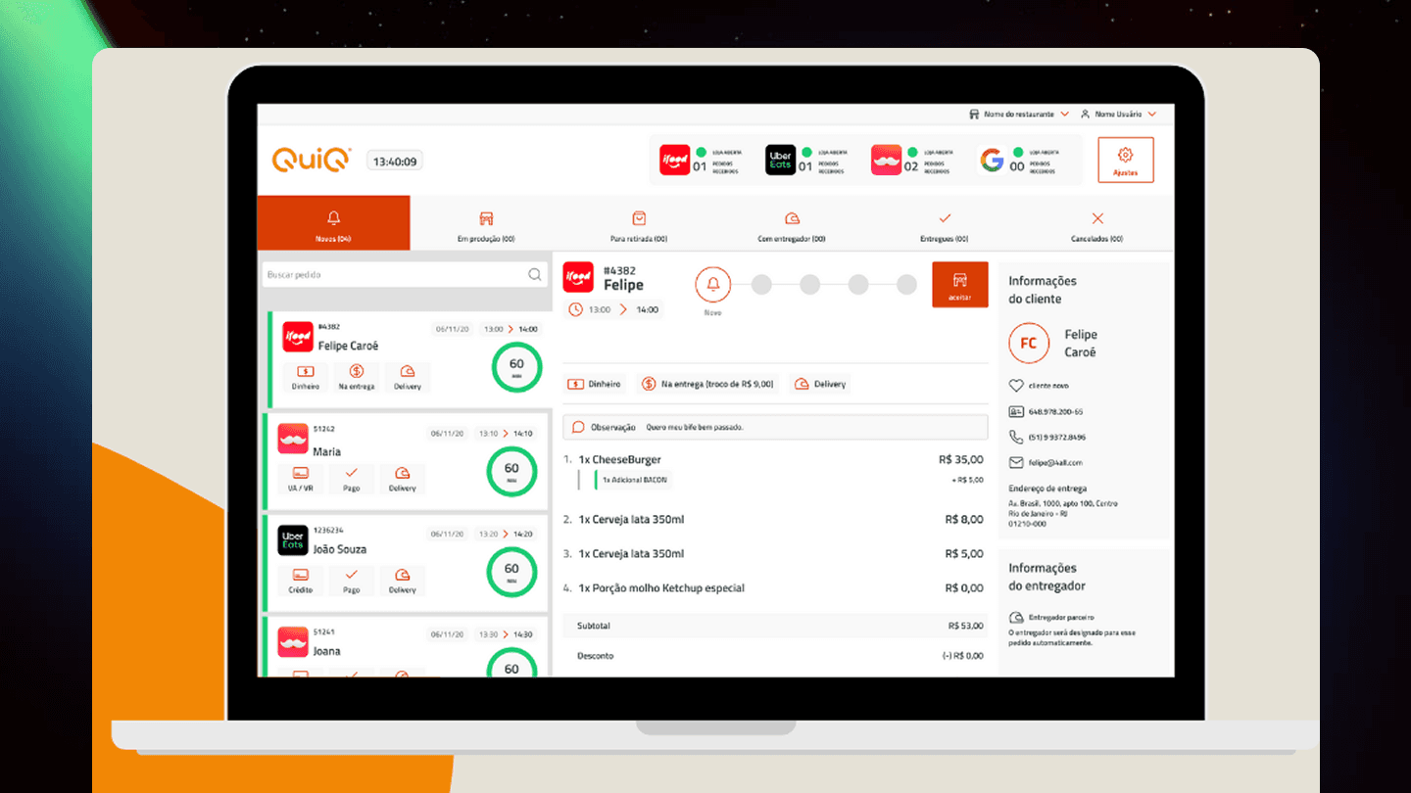Click the cliente novo heart icon
The image size is (1411, 793).
1016,386
